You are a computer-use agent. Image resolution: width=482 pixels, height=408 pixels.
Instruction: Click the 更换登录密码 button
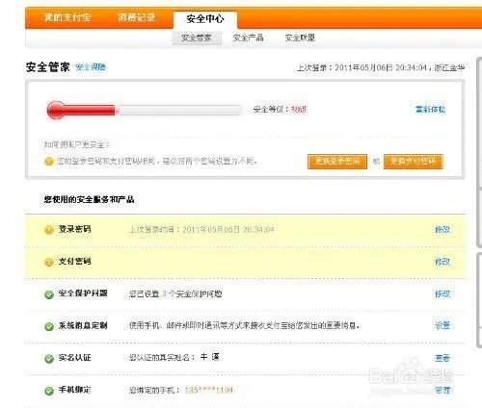pos(337,161)
